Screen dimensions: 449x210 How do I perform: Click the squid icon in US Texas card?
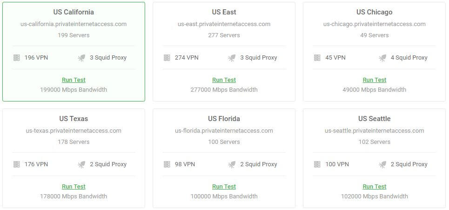pos(81,165)
